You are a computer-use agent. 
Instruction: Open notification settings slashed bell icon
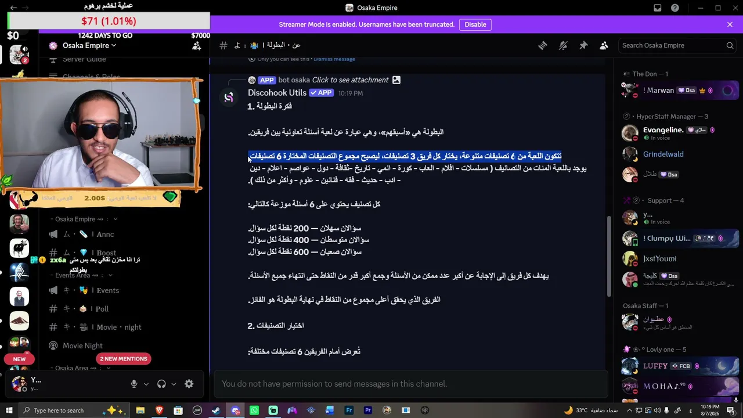pos(563,45)
